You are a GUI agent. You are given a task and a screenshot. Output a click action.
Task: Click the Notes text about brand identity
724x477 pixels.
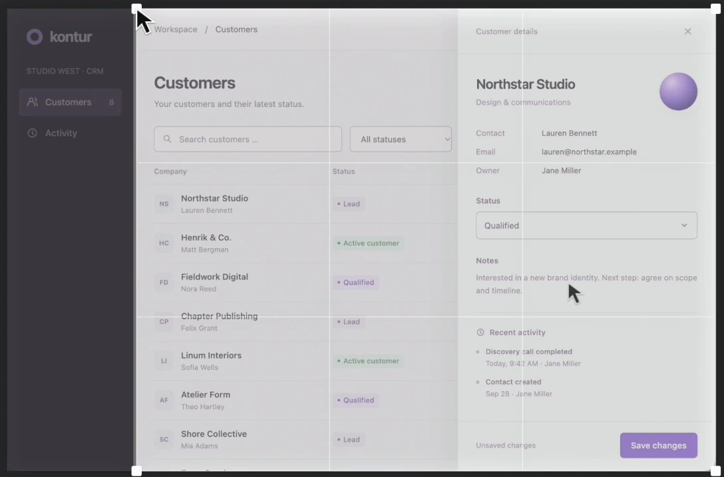[x=586, y=284]
